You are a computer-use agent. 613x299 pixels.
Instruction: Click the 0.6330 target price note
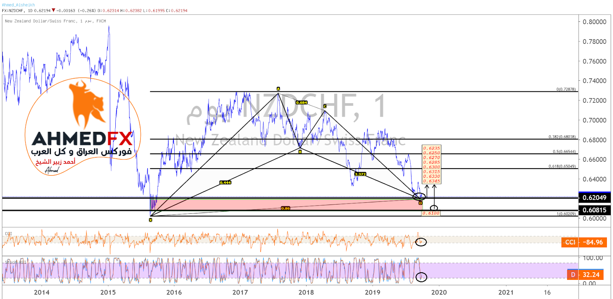click(431, 176)
